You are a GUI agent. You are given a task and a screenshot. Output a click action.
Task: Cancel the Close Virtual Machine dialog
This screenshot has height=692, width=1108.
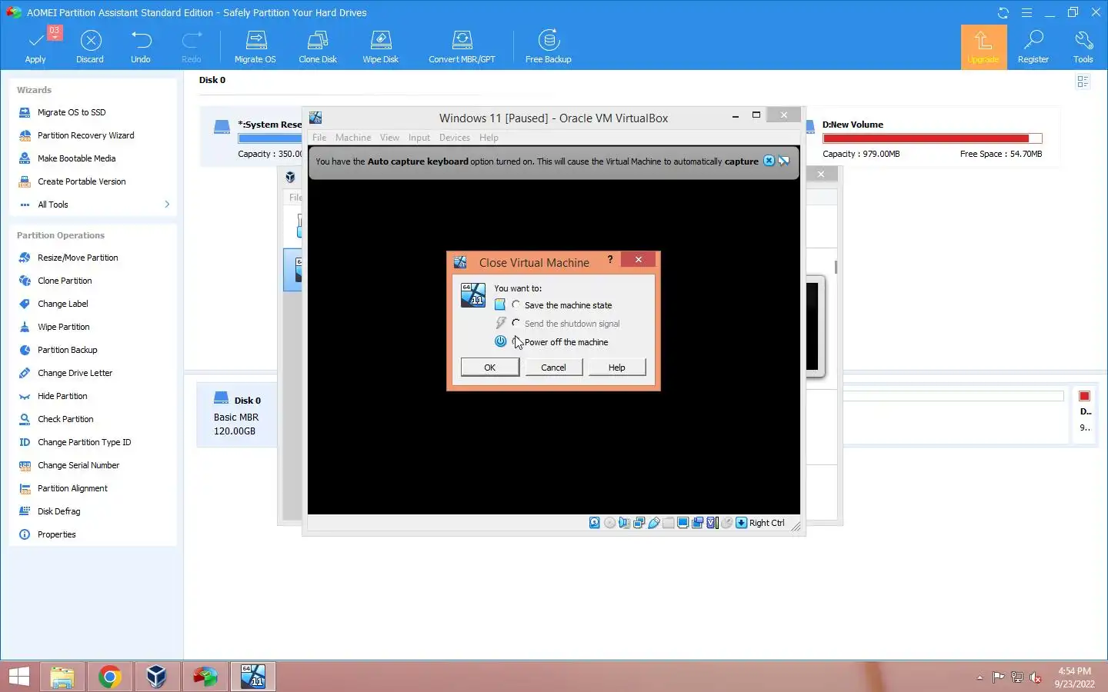[553, 368]
